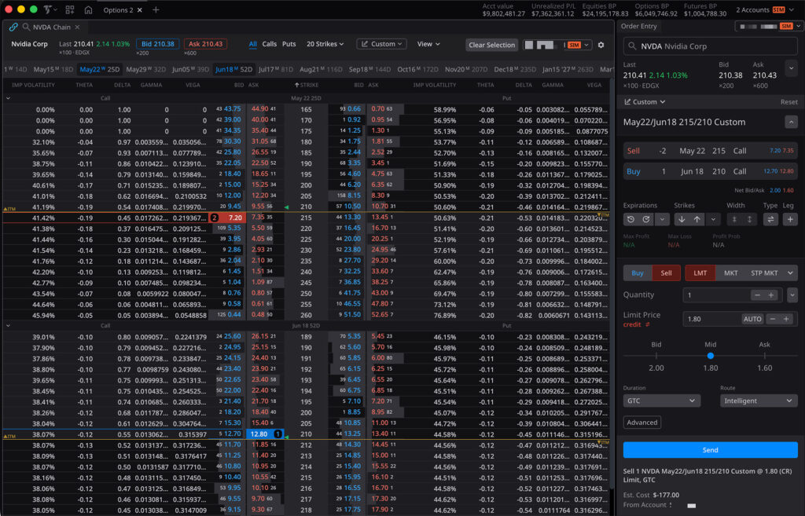
Task: Click Reset in Order Entry
Action: pos(789,101)
